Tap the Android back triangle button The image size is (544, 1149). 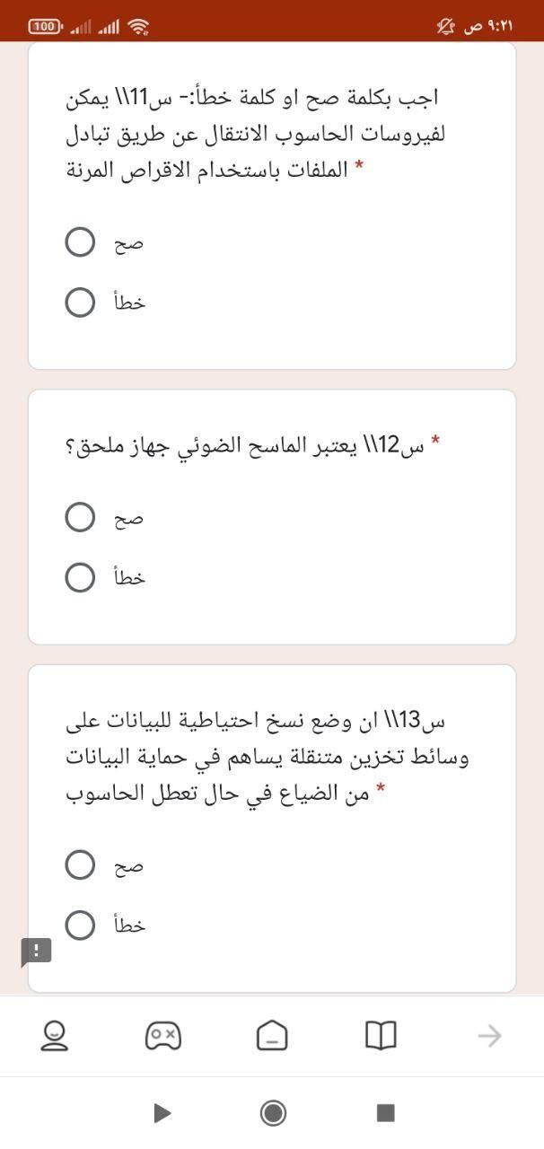click(161, 1113)
